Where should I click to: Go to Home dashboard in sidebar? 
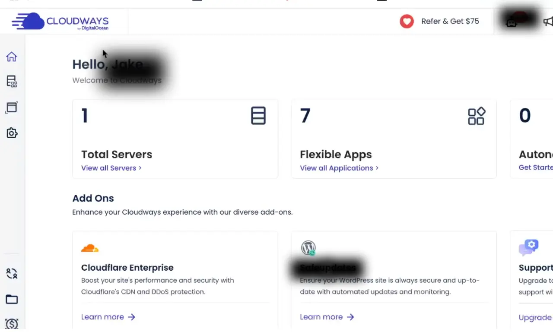coord(12,57)
